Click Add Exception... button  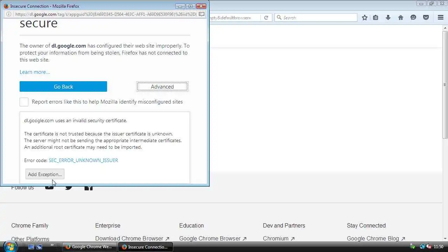coord(45,174)
